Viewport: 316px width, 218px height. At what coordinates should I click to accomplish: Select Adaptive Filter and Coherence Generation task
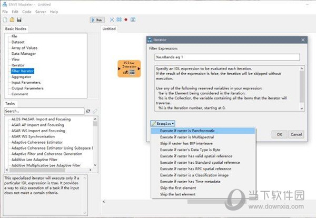click(47, 154)
